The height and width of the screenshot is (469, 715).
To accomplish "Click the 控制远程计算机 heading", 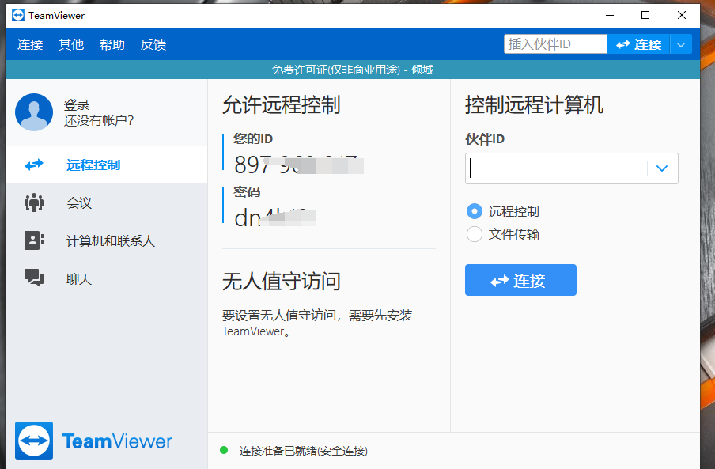I will click(x=535, y=104).
